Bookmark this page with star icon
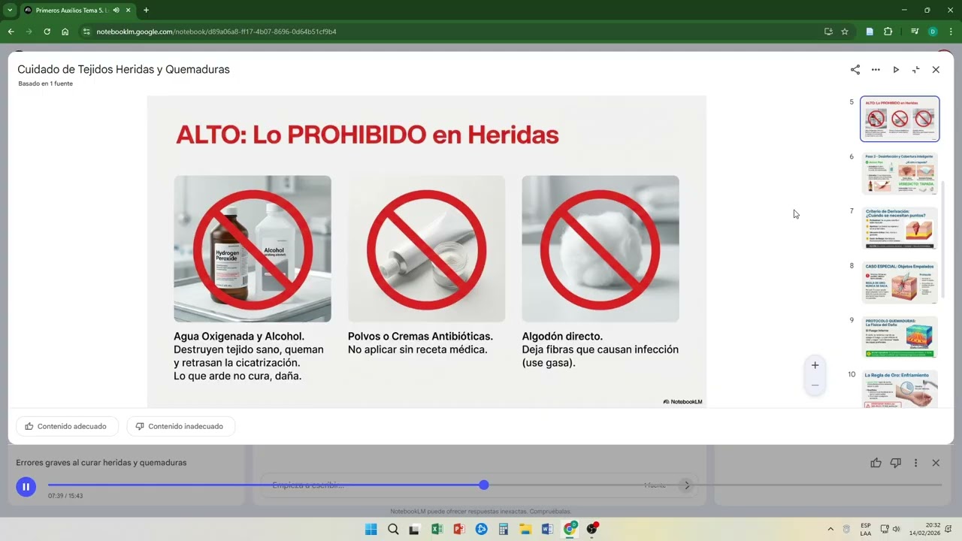The image size is (962, 541). tap(845, 32)
